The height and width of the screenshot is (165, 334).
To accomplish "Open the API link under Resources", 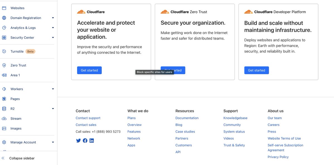I will (x=178, y=152).
